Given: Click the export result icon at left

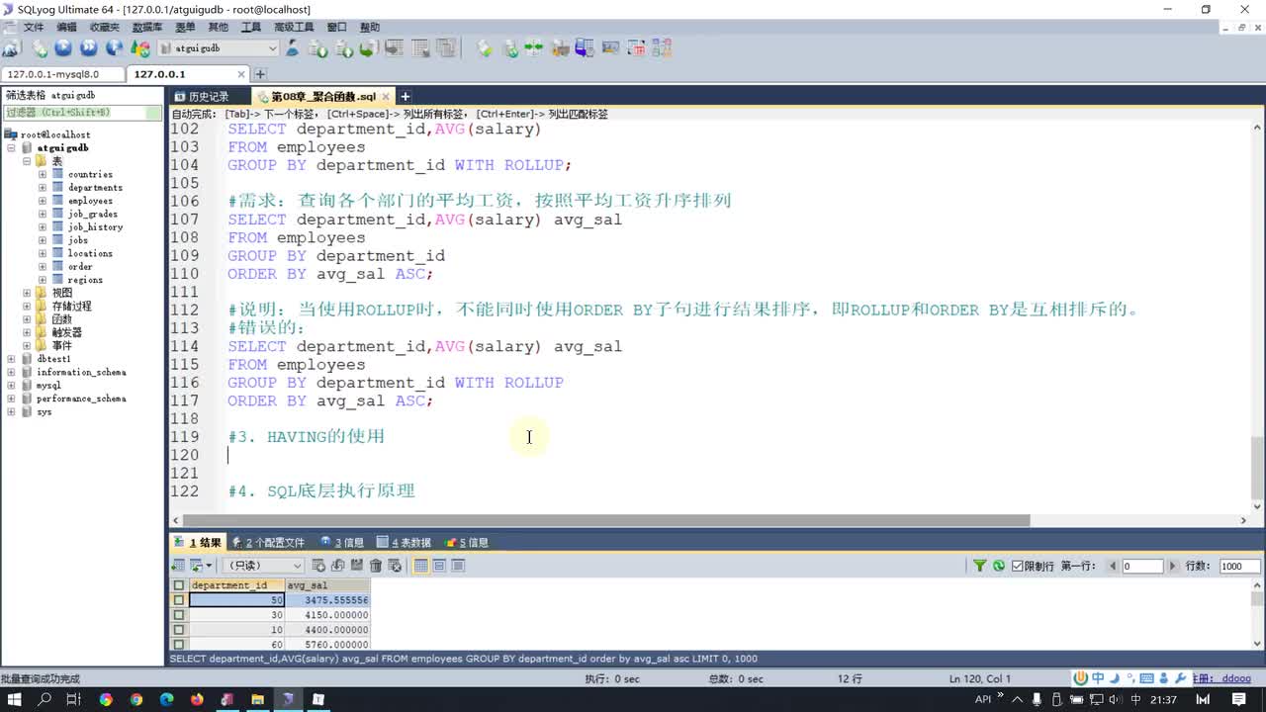Looking at the screenshot, I should click(178, 566).
